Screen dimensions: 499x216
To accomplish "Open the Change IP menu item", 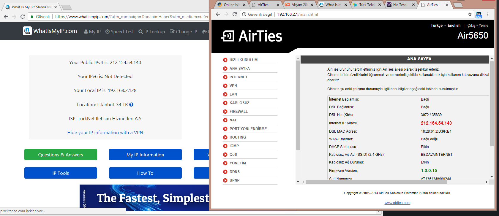I will tap(184, 31).
